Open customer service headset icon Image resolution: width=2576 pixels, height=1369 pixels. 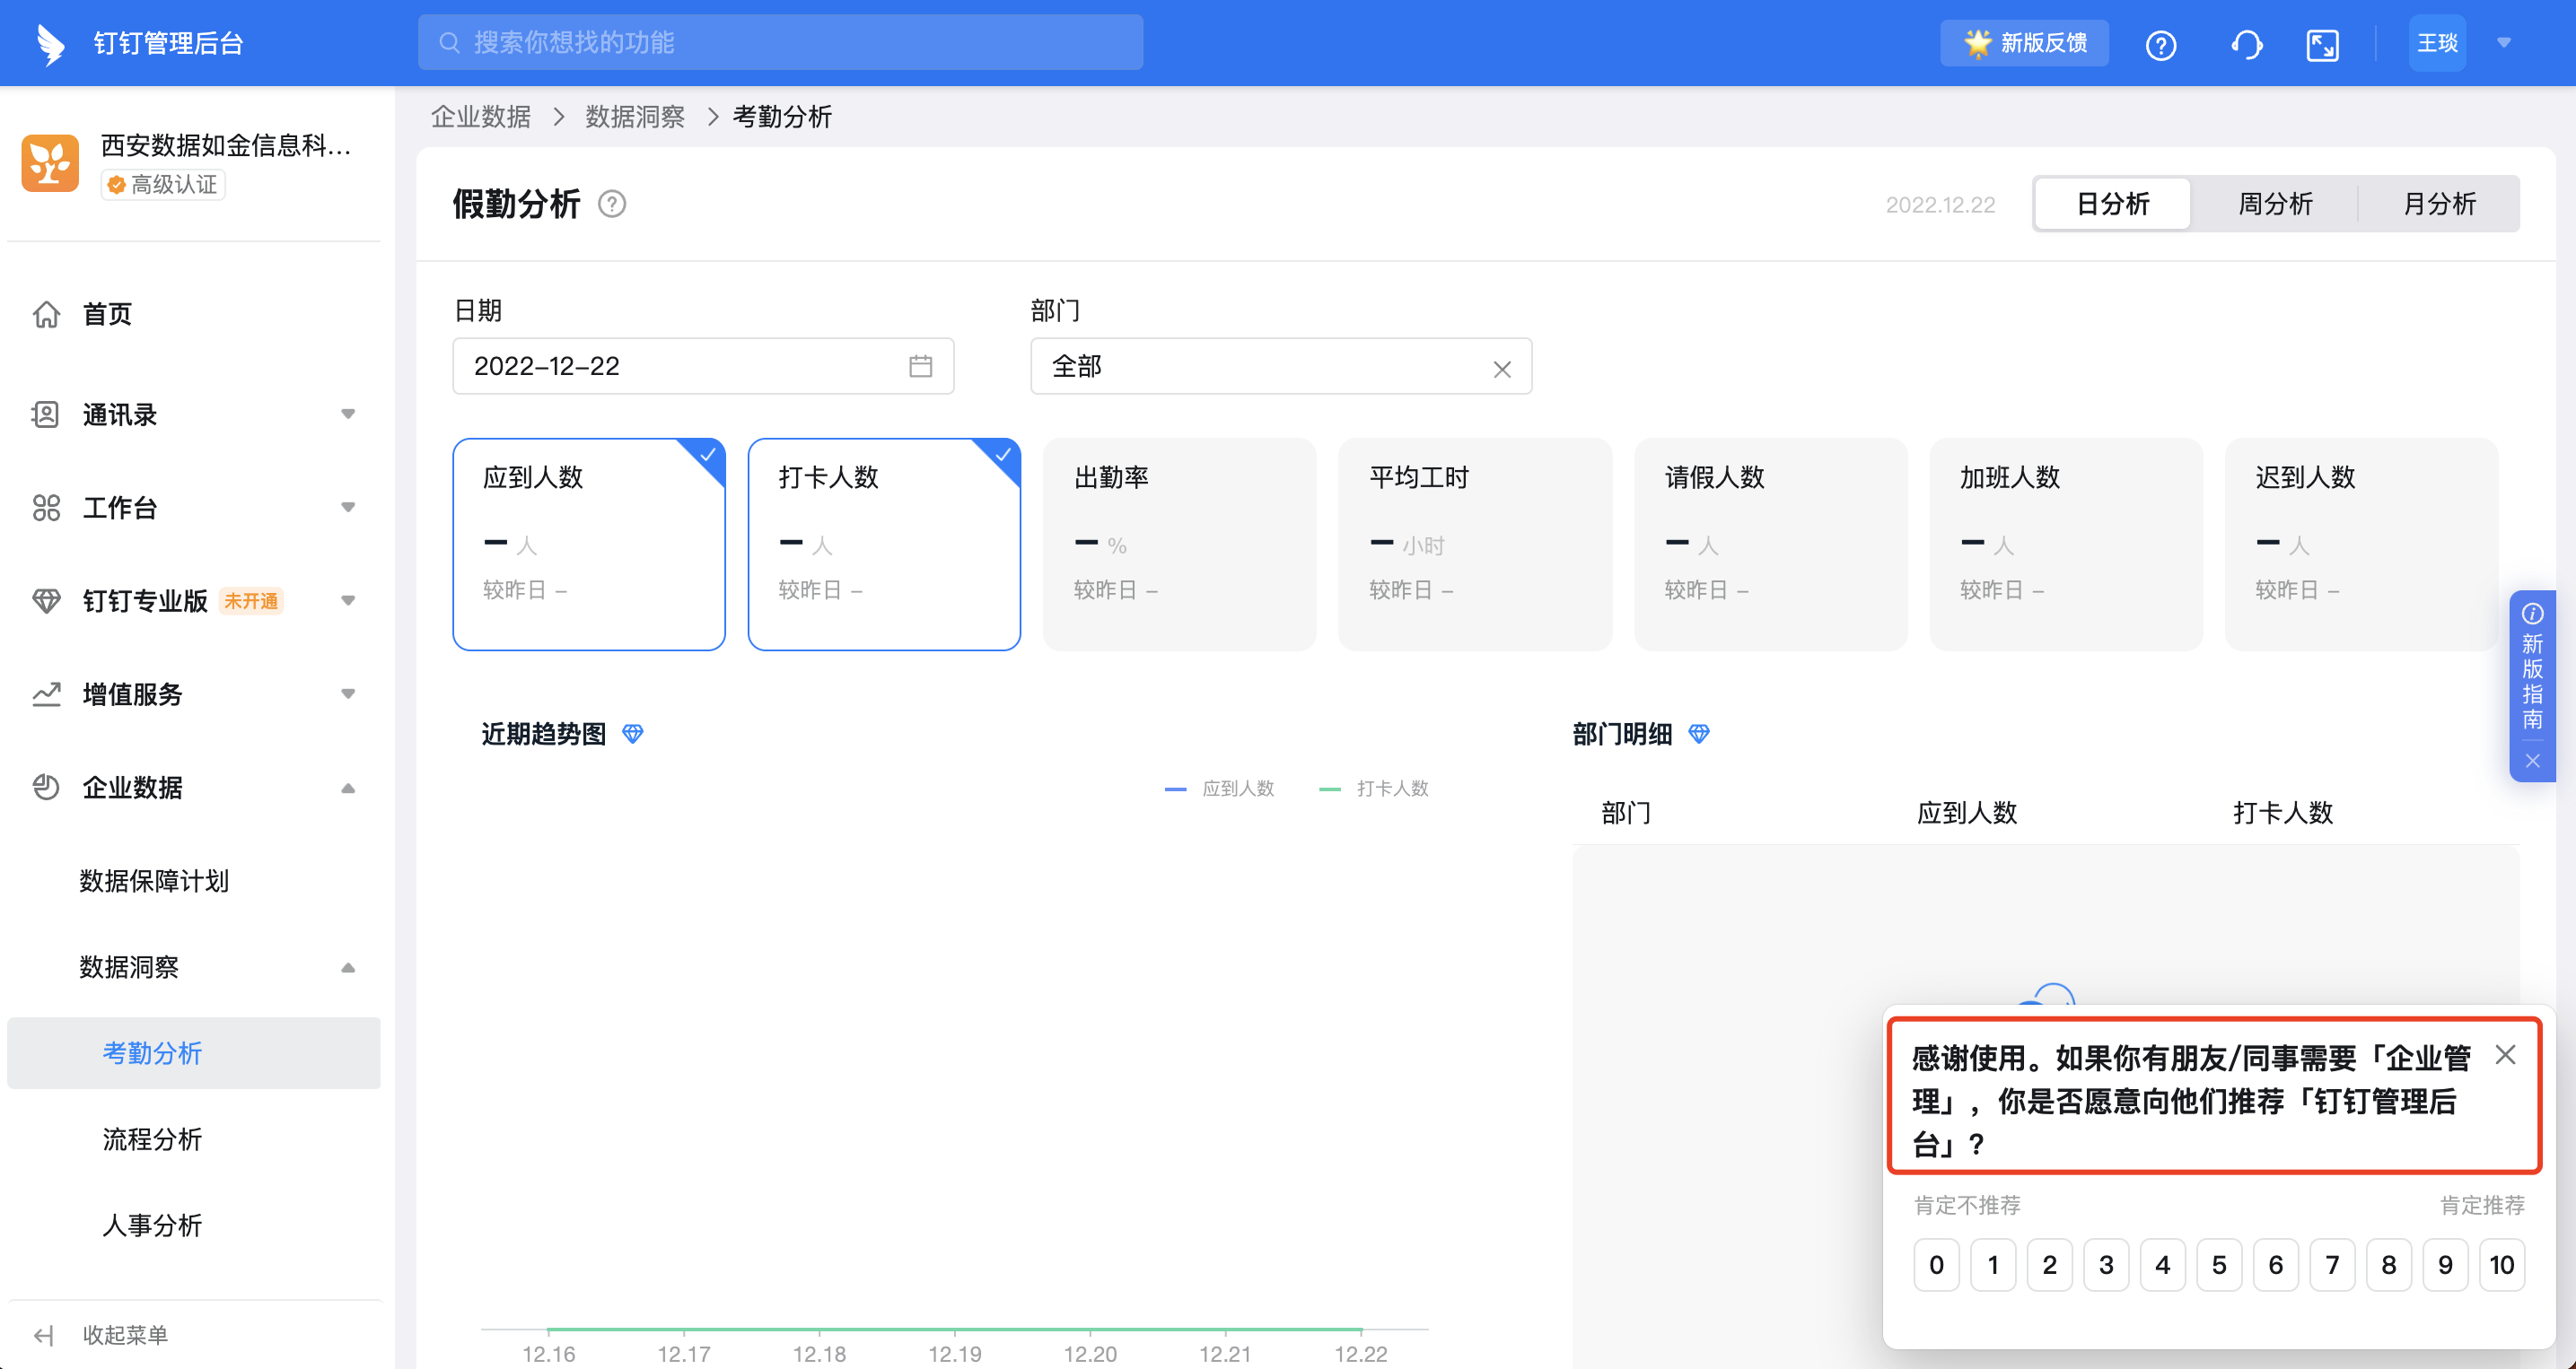[2246, 45]
